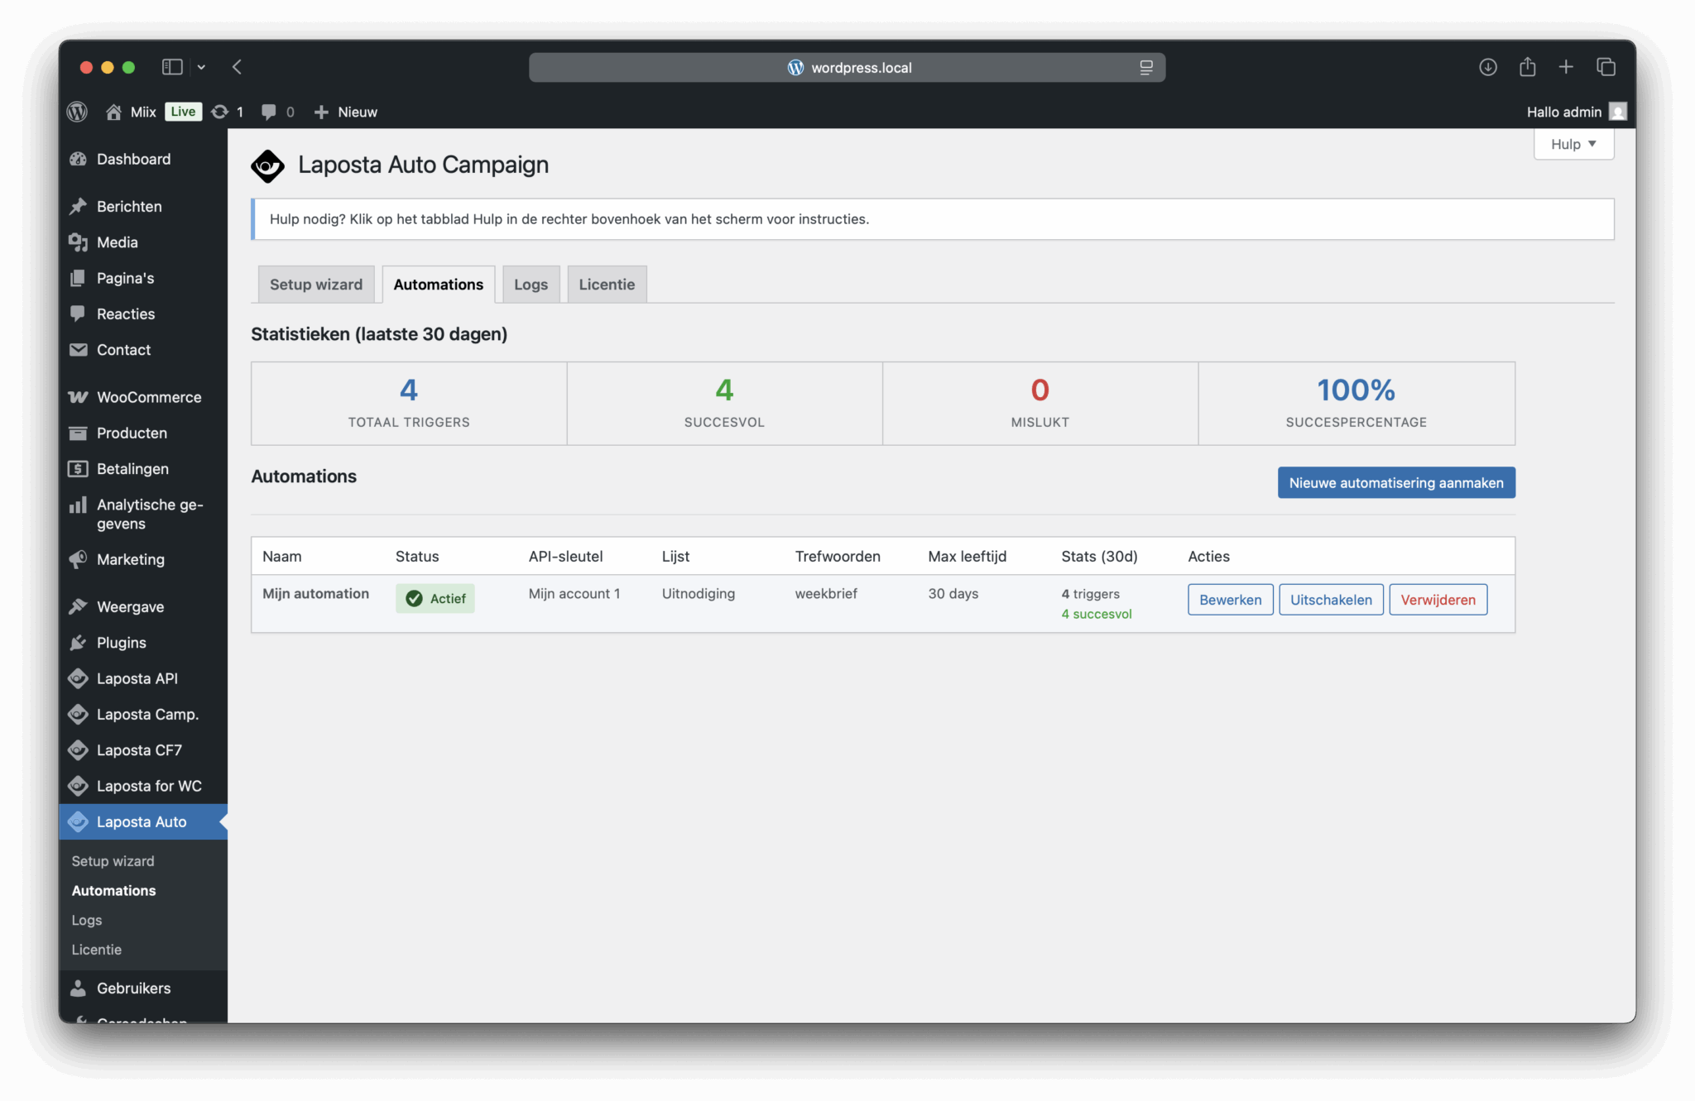Click the admin avatar icon

click(1617, 112)
